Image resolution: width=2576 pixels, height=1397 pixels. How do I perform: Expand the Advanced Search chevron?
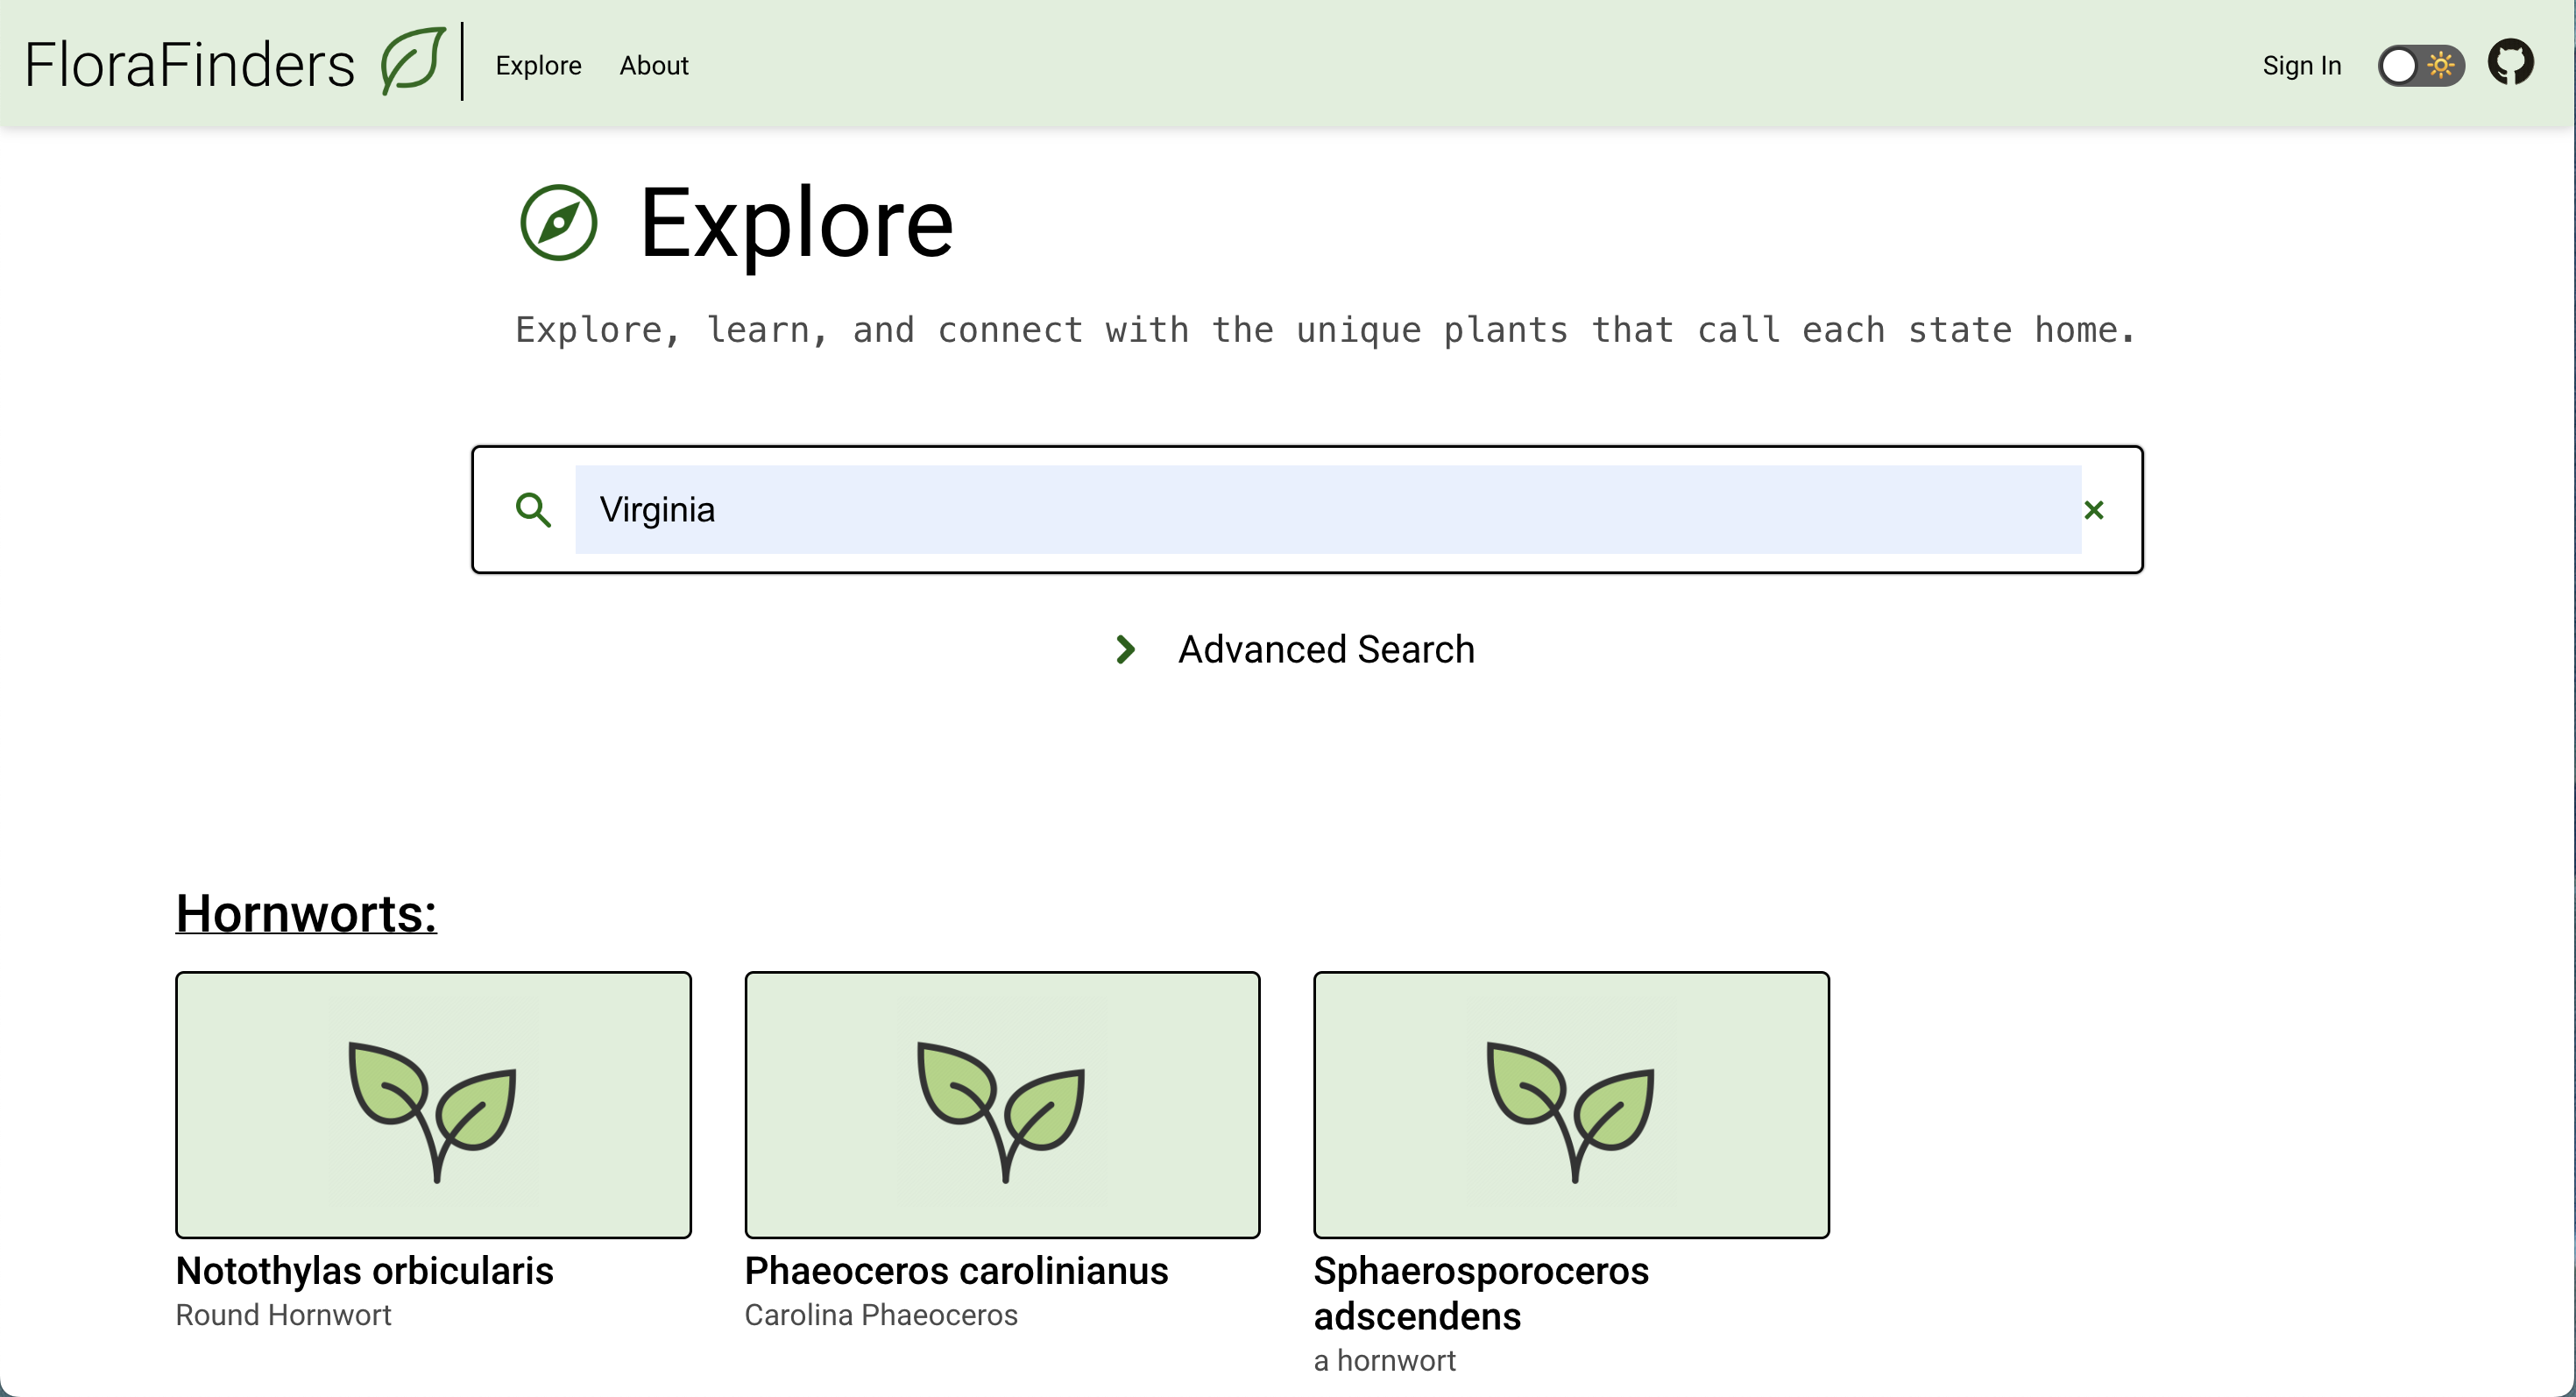(1125, 650)
